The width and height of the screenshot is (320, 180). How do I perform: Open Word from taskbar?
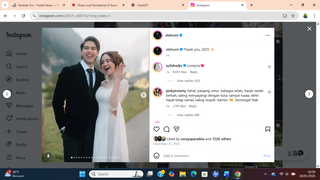pyautogui.click(x=226, y=174)
